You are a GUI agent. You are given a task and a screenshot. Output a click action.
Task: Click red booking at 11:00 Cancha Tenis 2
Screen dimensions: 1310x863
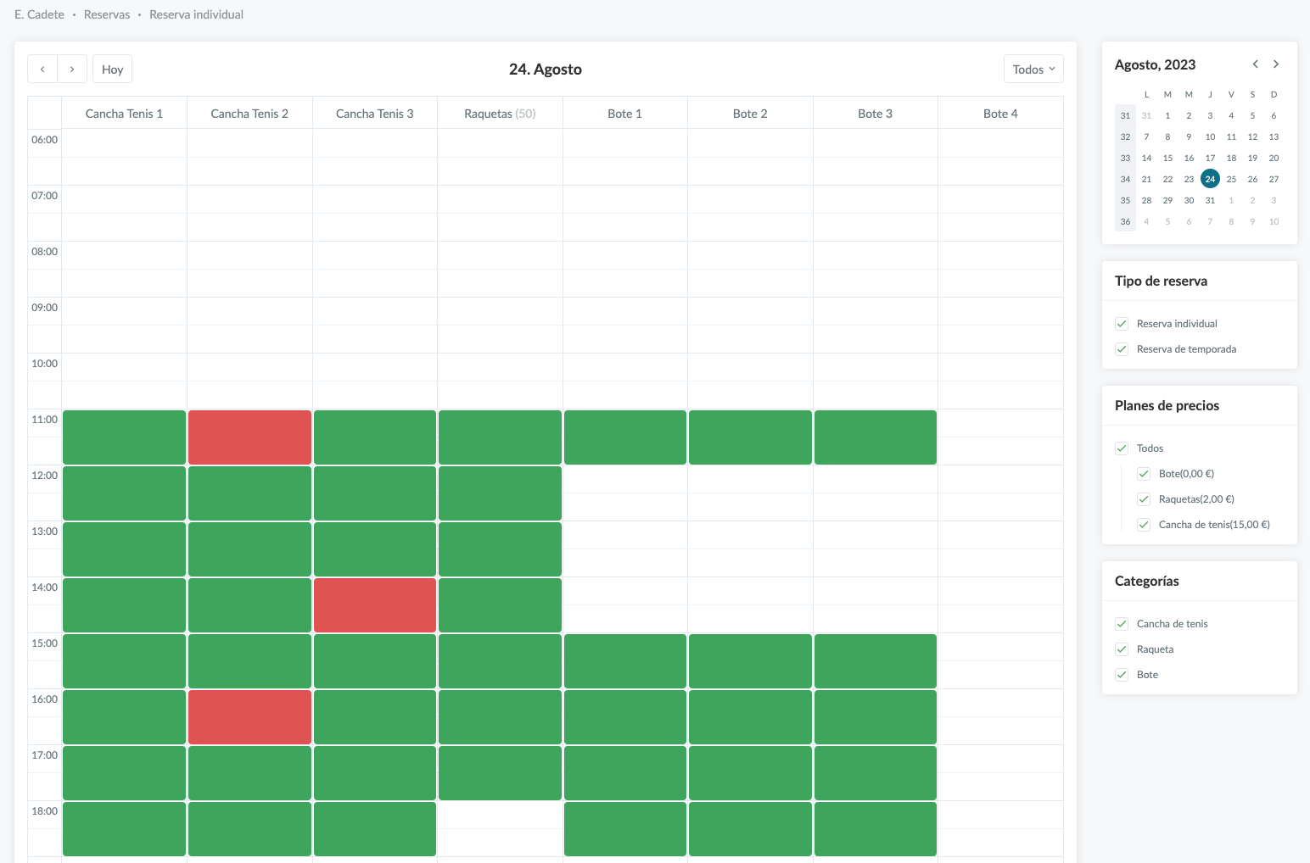click(249, 437)
